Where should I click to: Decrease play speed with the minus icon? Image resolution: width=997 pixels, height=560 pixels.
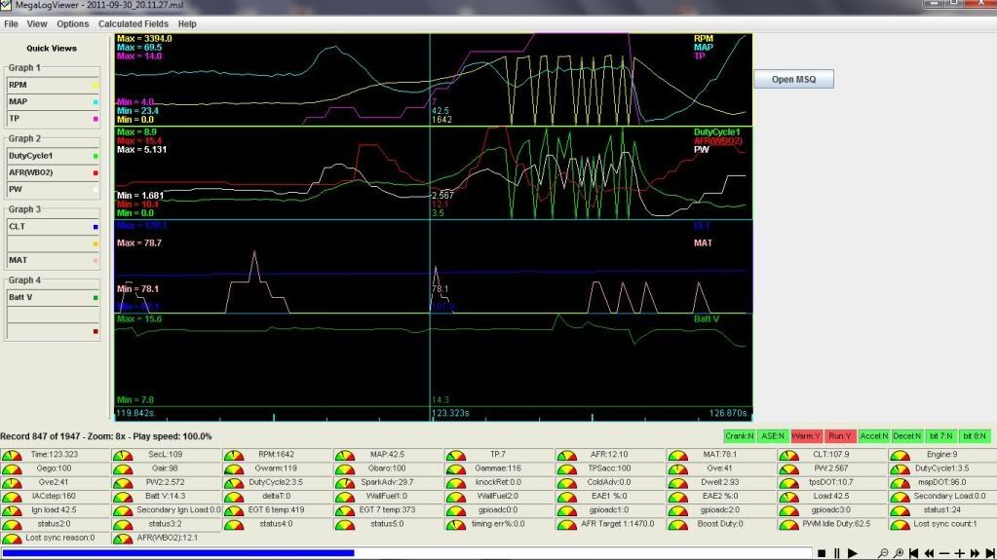point(944,553)
